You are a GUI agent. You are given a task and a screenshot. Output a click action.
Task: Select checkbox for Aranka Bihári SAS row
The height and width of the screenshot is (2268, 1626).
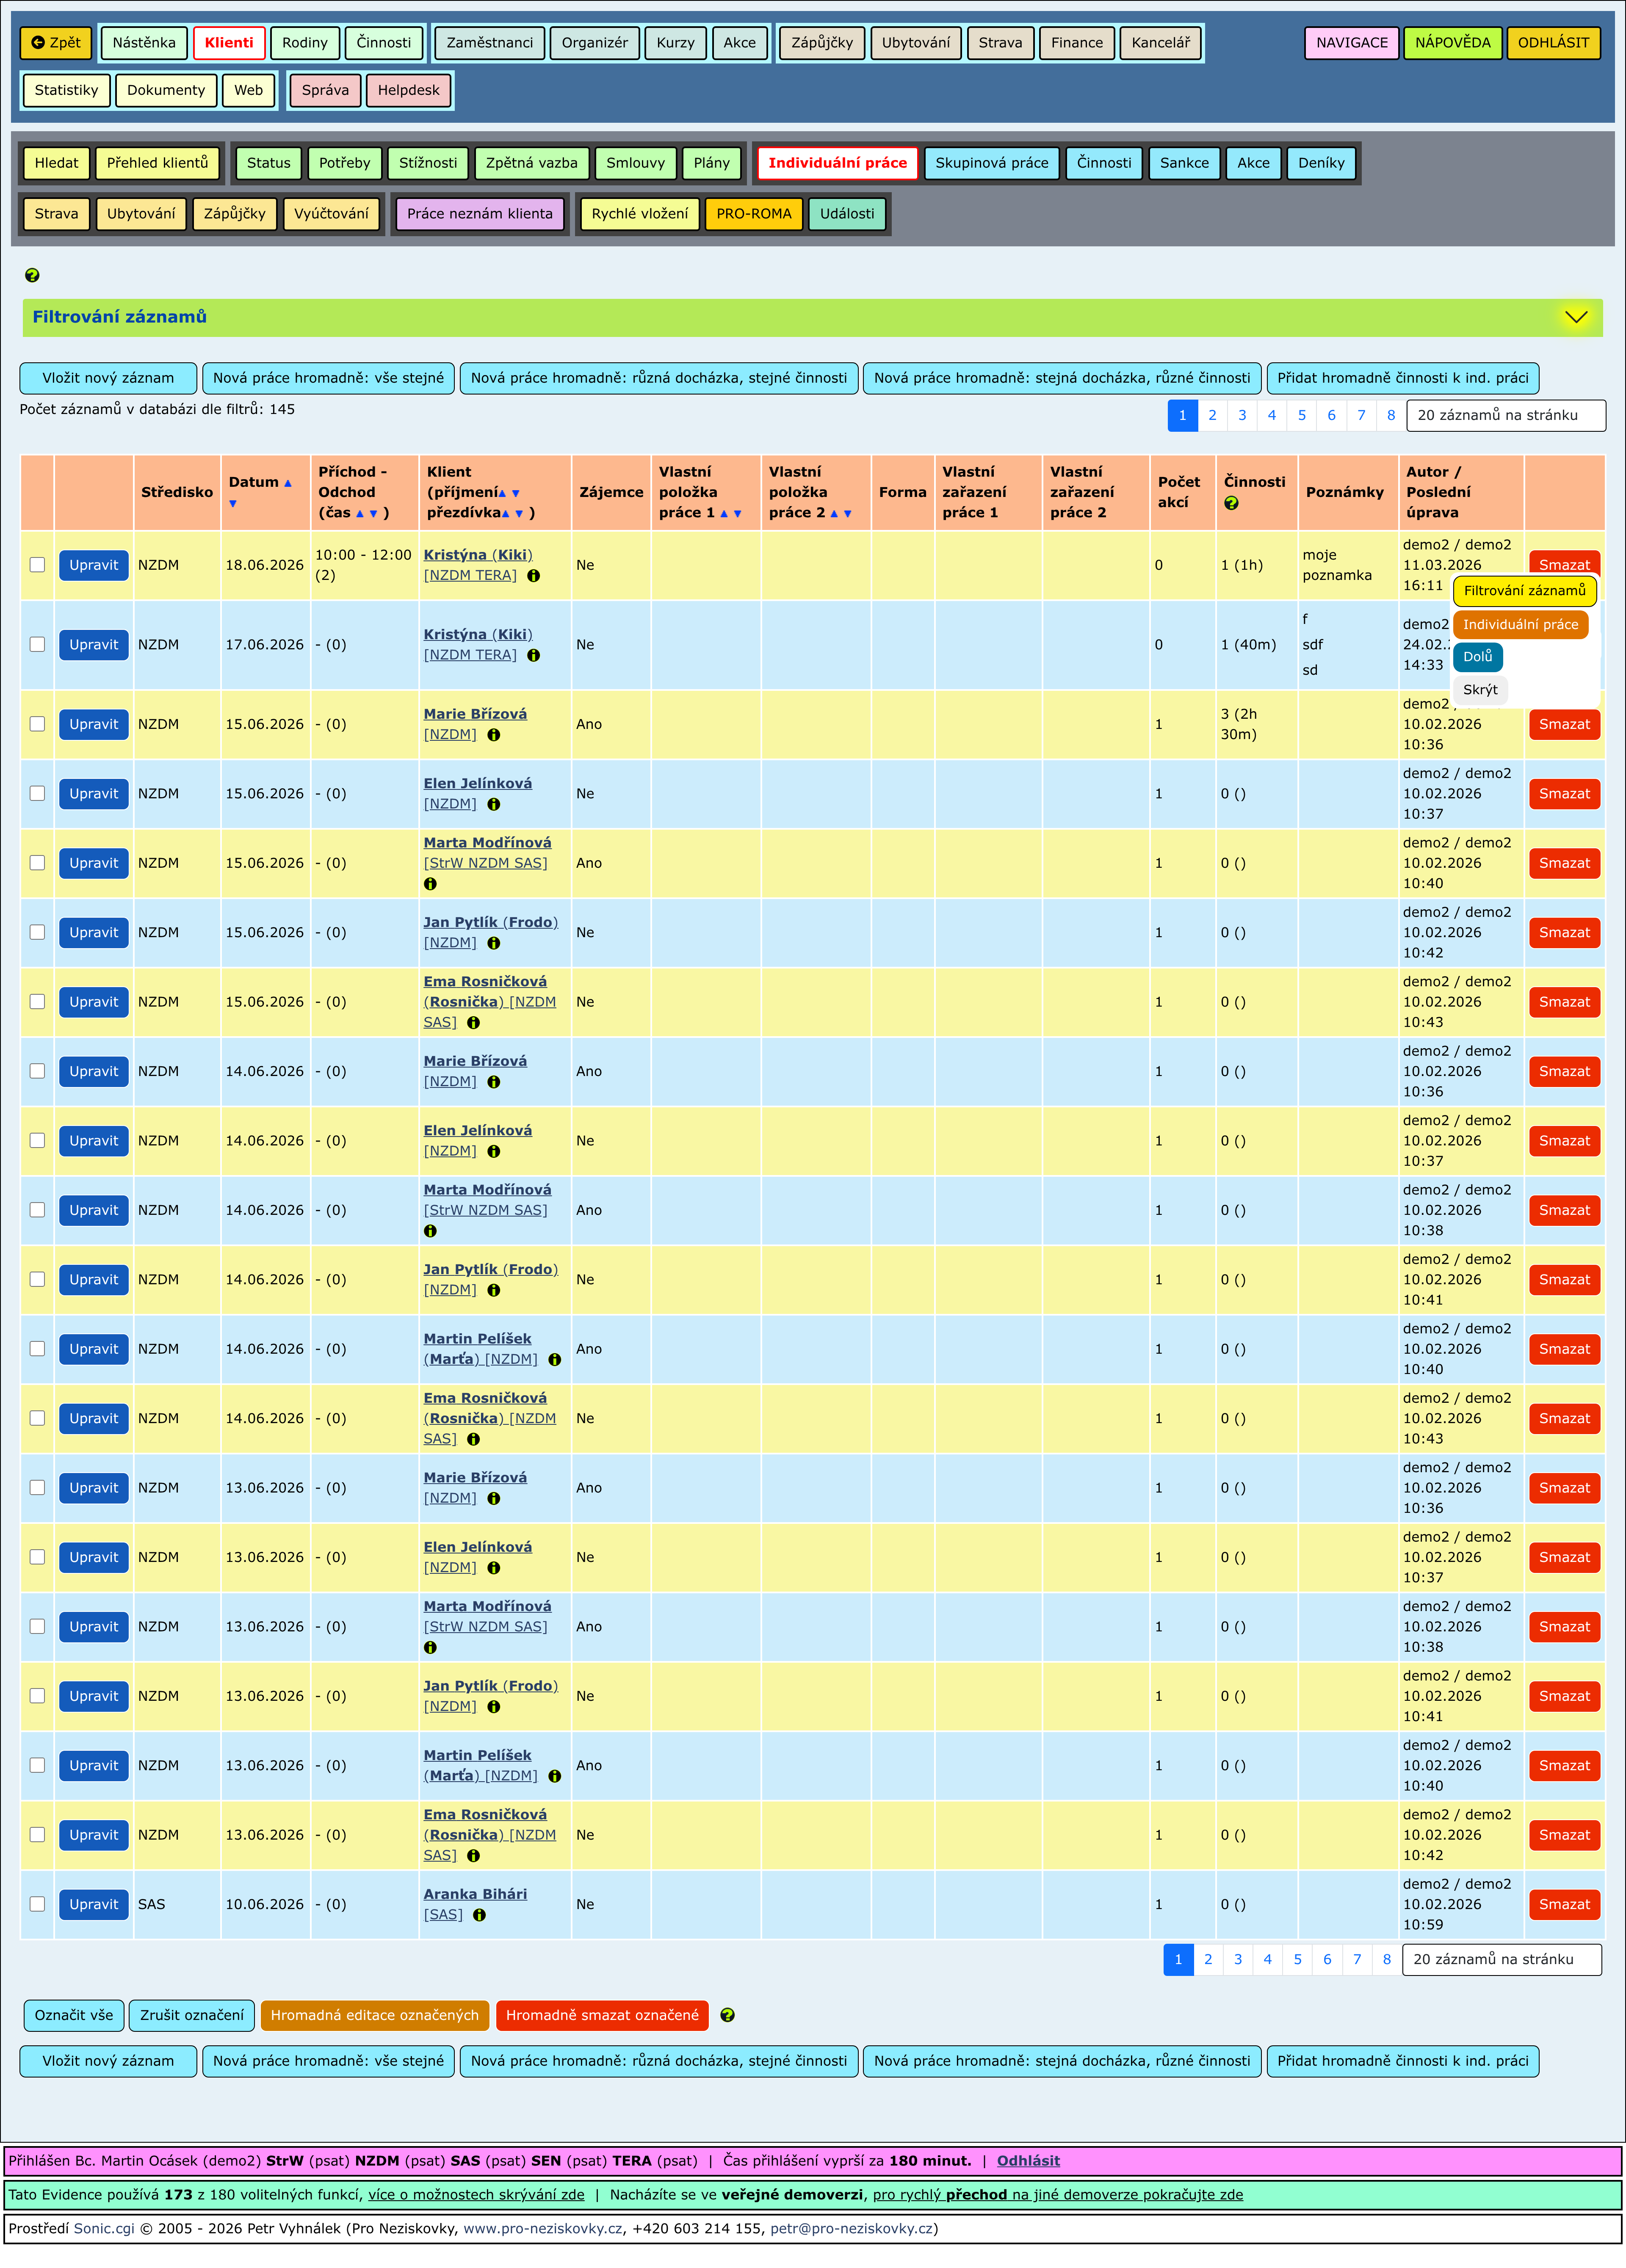[37, 1904]
